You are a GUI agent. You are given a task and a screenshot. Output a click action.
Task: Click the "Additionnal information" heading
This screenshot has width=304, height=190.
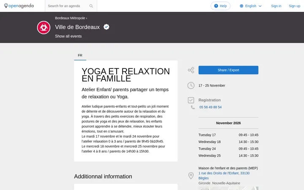(103, 176)
